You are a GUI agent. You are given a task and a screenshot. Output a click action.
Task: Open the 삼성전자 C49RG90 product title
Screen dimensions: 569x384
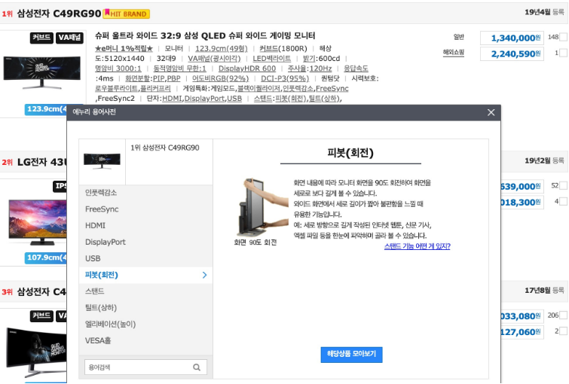[x=59, y=14]
